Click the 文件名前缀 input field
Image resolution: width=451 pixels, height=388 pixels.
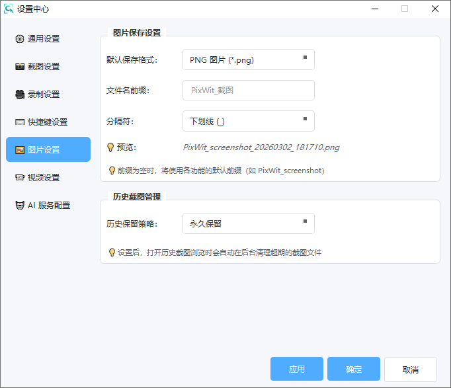pos(249,91)
